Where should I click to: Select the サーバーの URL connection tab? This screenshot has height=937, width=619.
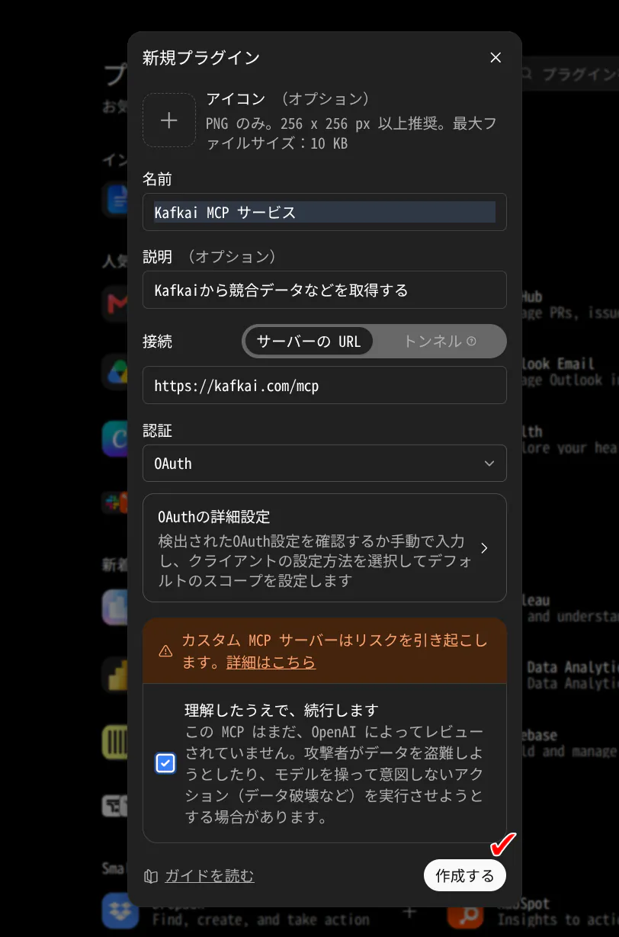coord(309,342)
